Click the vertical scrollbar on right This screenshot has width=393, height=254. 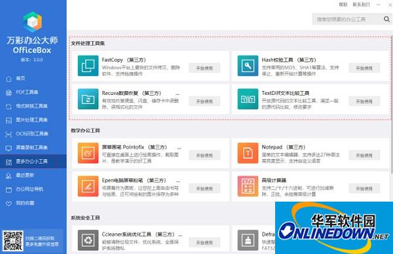pyautogui.click(x=392, y=105)
